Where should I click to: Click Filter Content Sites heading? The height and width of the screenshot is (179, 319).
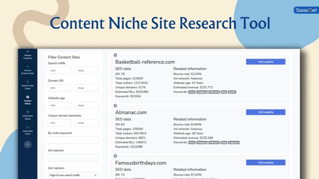pos(64,57)
